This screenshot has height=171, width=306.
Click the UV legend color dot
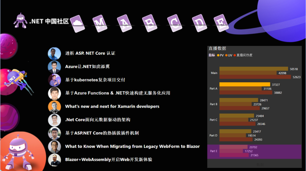click(x=226, y=55)
